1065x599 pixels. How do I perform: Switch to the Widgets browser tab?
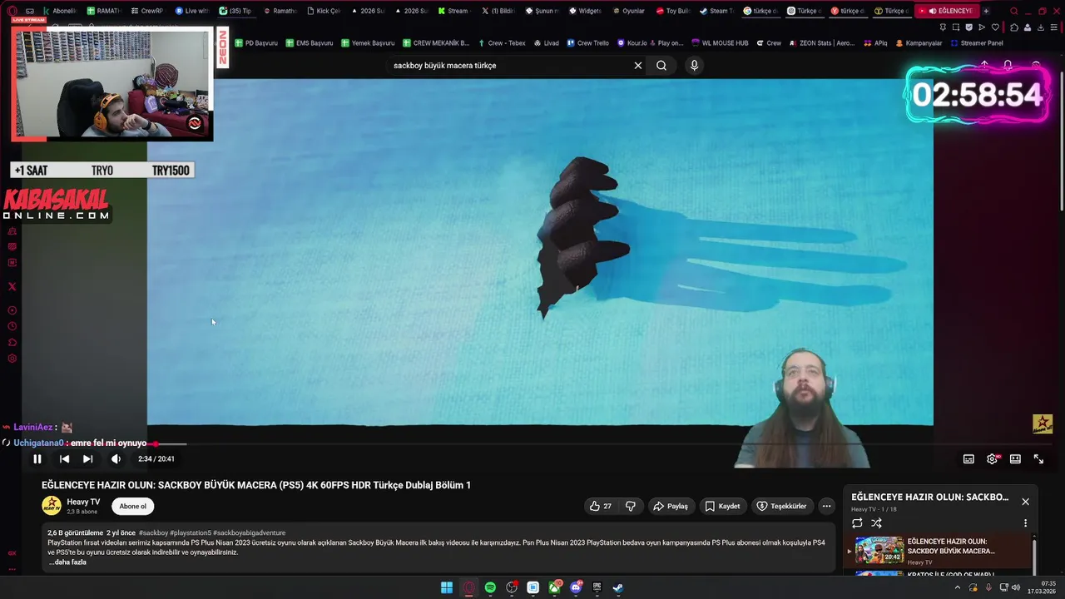pyautogui.click(x=586, y=11)
